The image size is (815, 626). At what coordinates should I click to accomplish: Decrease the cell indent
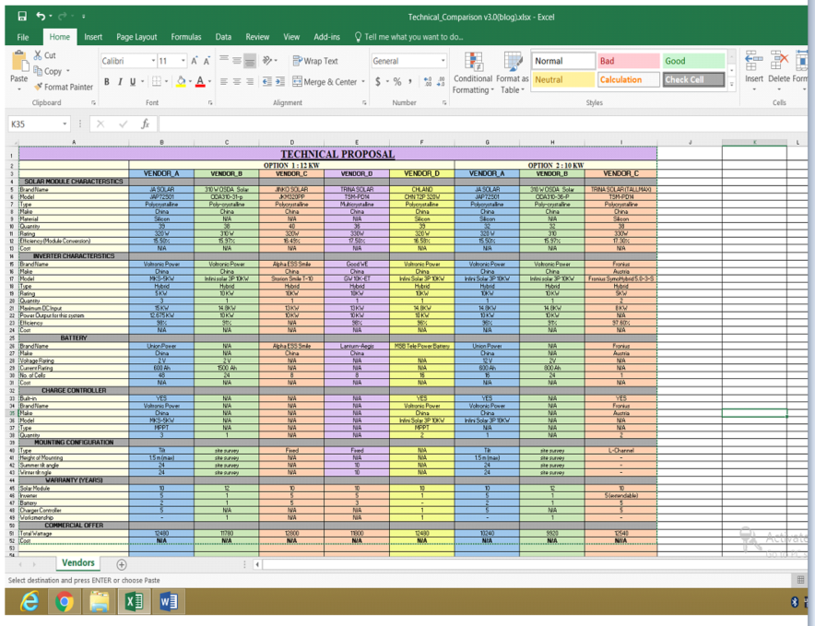[x=267, y=81]
